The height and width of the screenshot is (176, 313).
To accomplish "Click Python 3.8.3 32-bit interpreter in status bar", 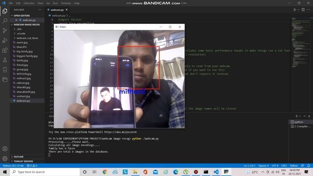I will (13, 166).
